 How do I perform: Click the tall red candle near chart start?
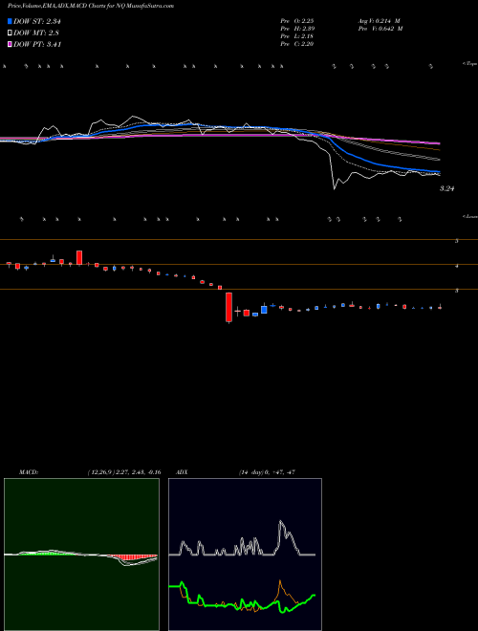pos(79,257)
